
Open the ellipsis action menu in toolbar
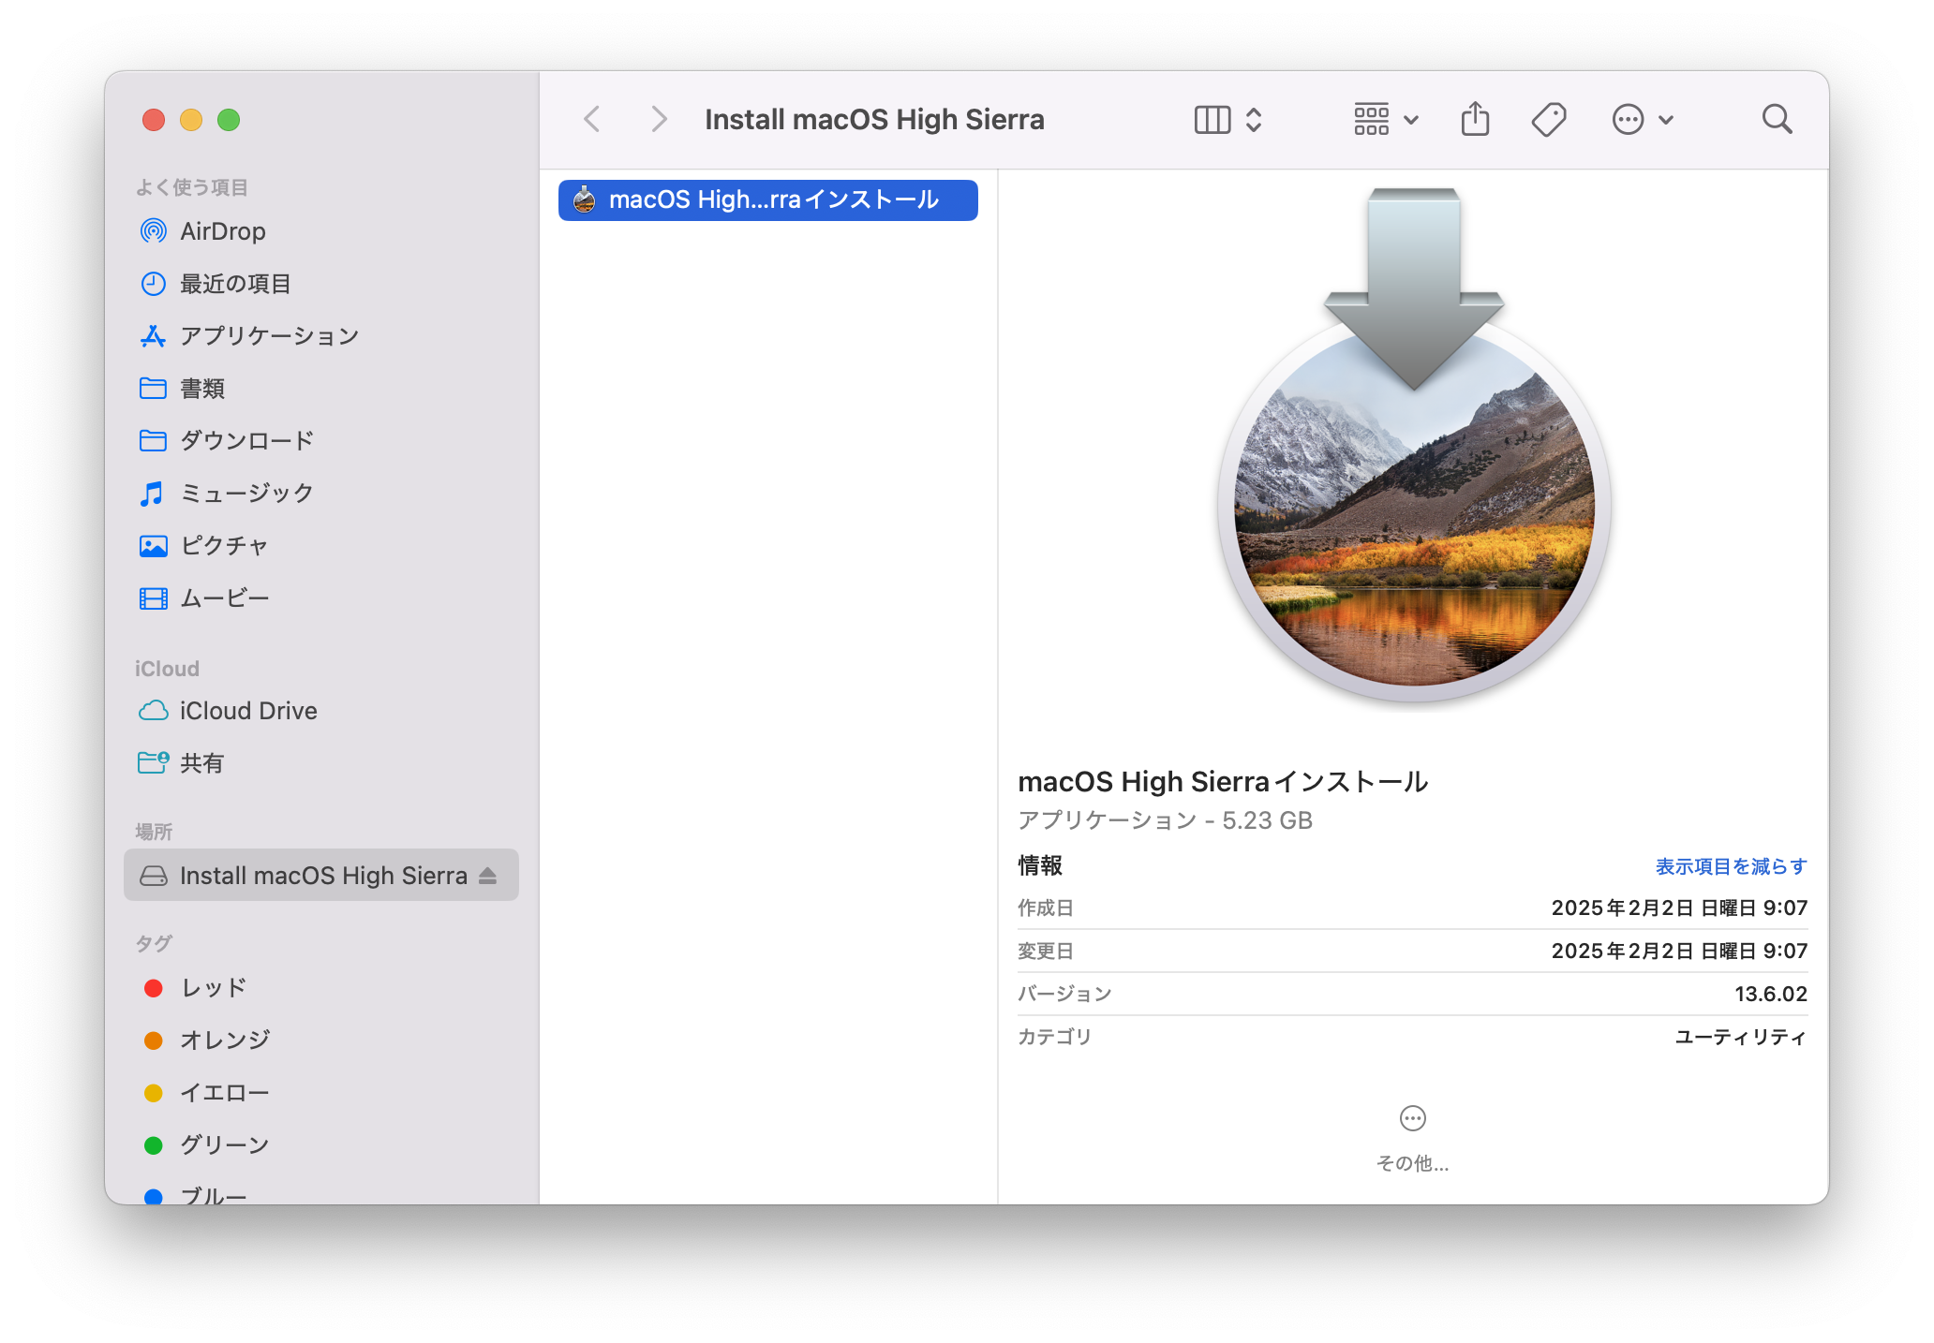click(x=1642, y=120)
